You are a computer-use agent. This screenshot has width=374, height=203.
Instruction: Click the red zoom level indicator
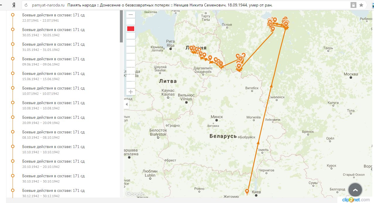131,28
